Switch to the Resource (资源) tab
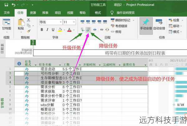The image size is (187, 126). [x=33, y=13]
